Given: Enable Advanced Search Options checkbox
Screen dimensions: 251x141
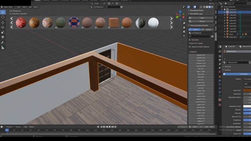Looking at the screenshot, I should coord(190,47).
